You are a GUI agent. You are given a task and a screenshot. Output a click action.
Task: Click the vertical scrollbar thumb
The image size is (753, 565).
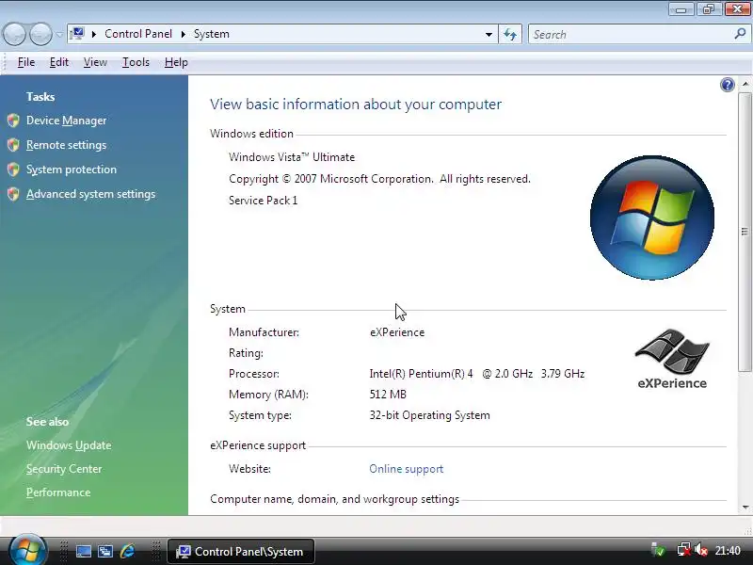[x=745, y=232]
